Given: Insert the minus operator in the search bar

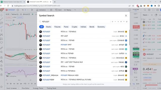Looking at the screenshot, I should click(115, 22).
